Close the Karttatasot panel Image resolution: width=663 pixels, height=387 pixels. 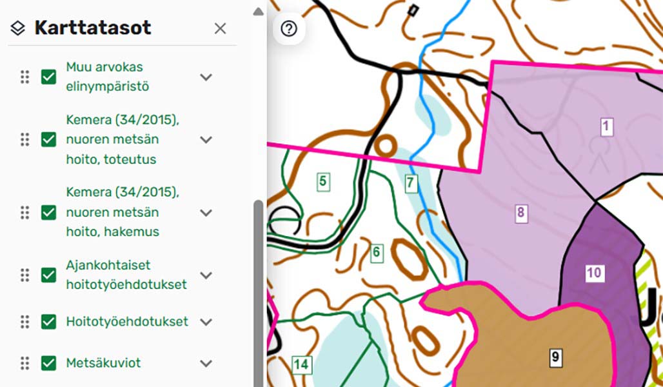coord(220,28)
